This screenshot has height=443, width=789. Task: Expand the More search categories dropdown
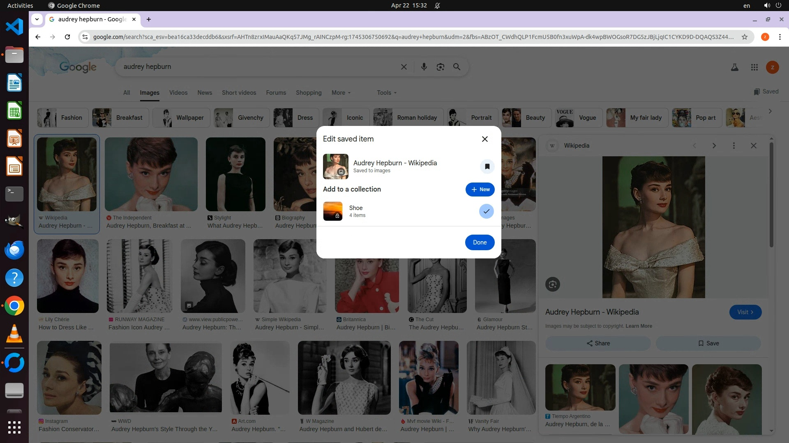coord(341,93)
